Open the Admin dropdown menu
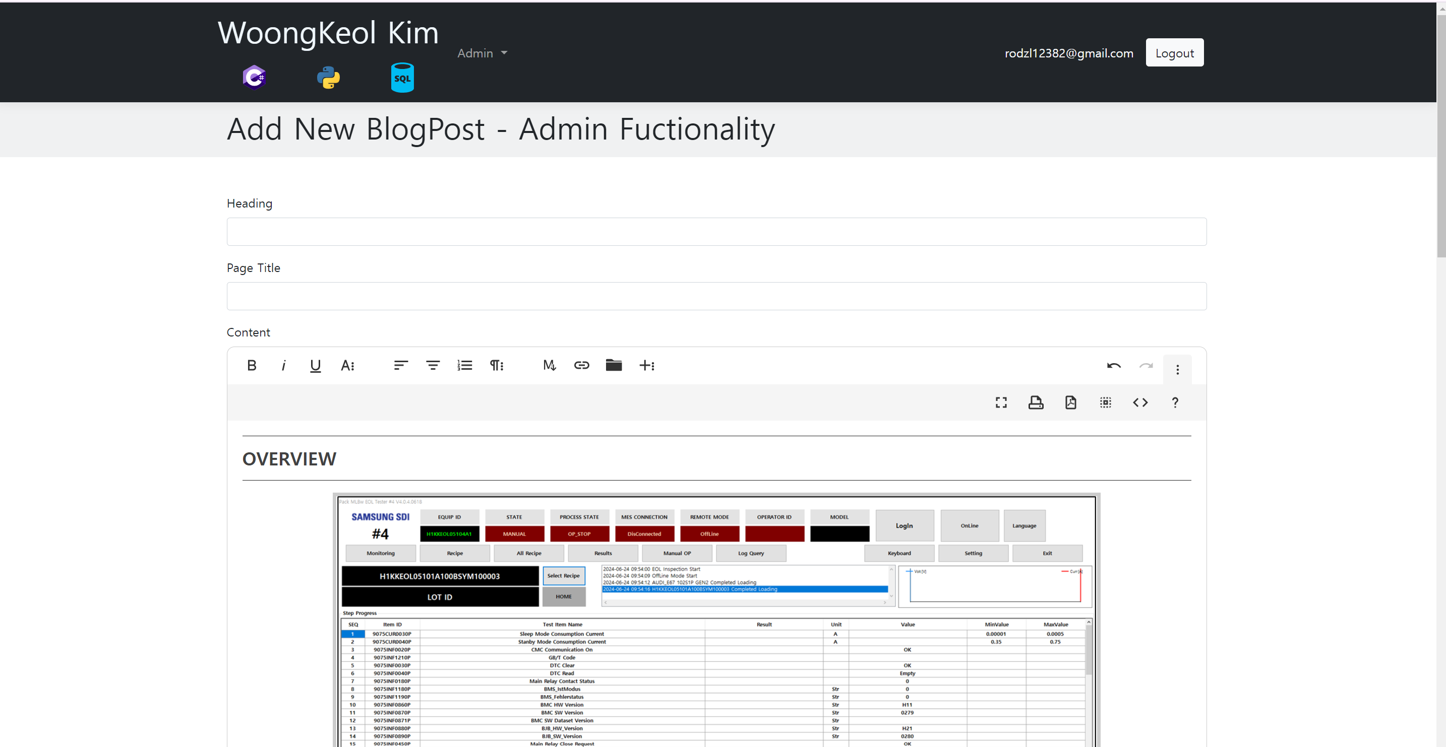 482,53
